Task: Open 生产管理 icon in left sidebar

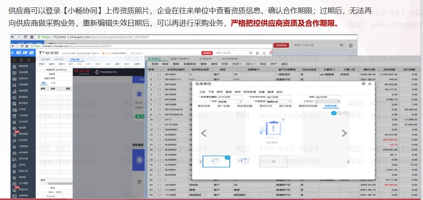Action: point(14,184)
